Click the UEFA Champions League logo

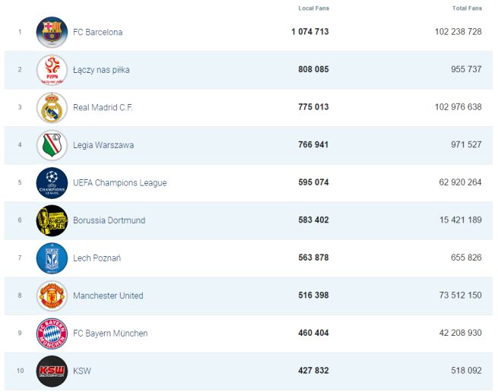(52, 182)
